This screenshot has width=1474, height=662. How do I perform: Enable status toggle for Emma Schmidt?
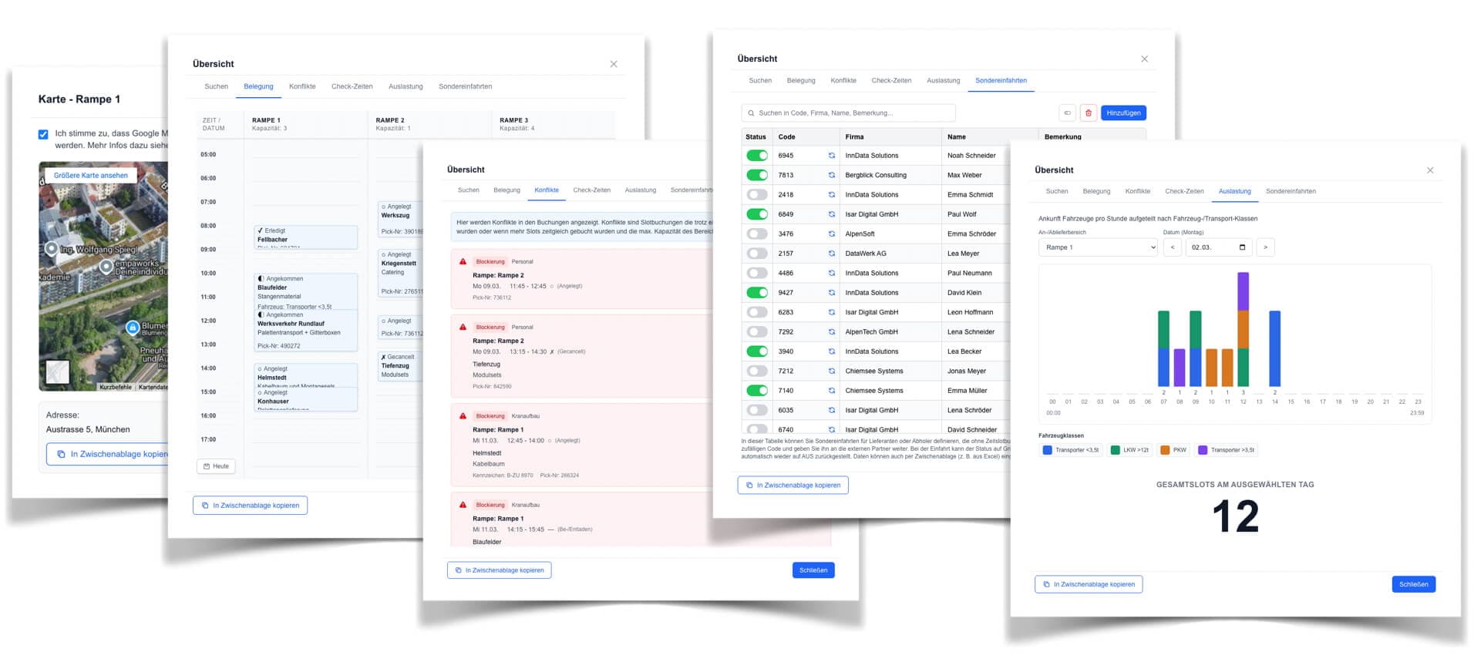757,195
